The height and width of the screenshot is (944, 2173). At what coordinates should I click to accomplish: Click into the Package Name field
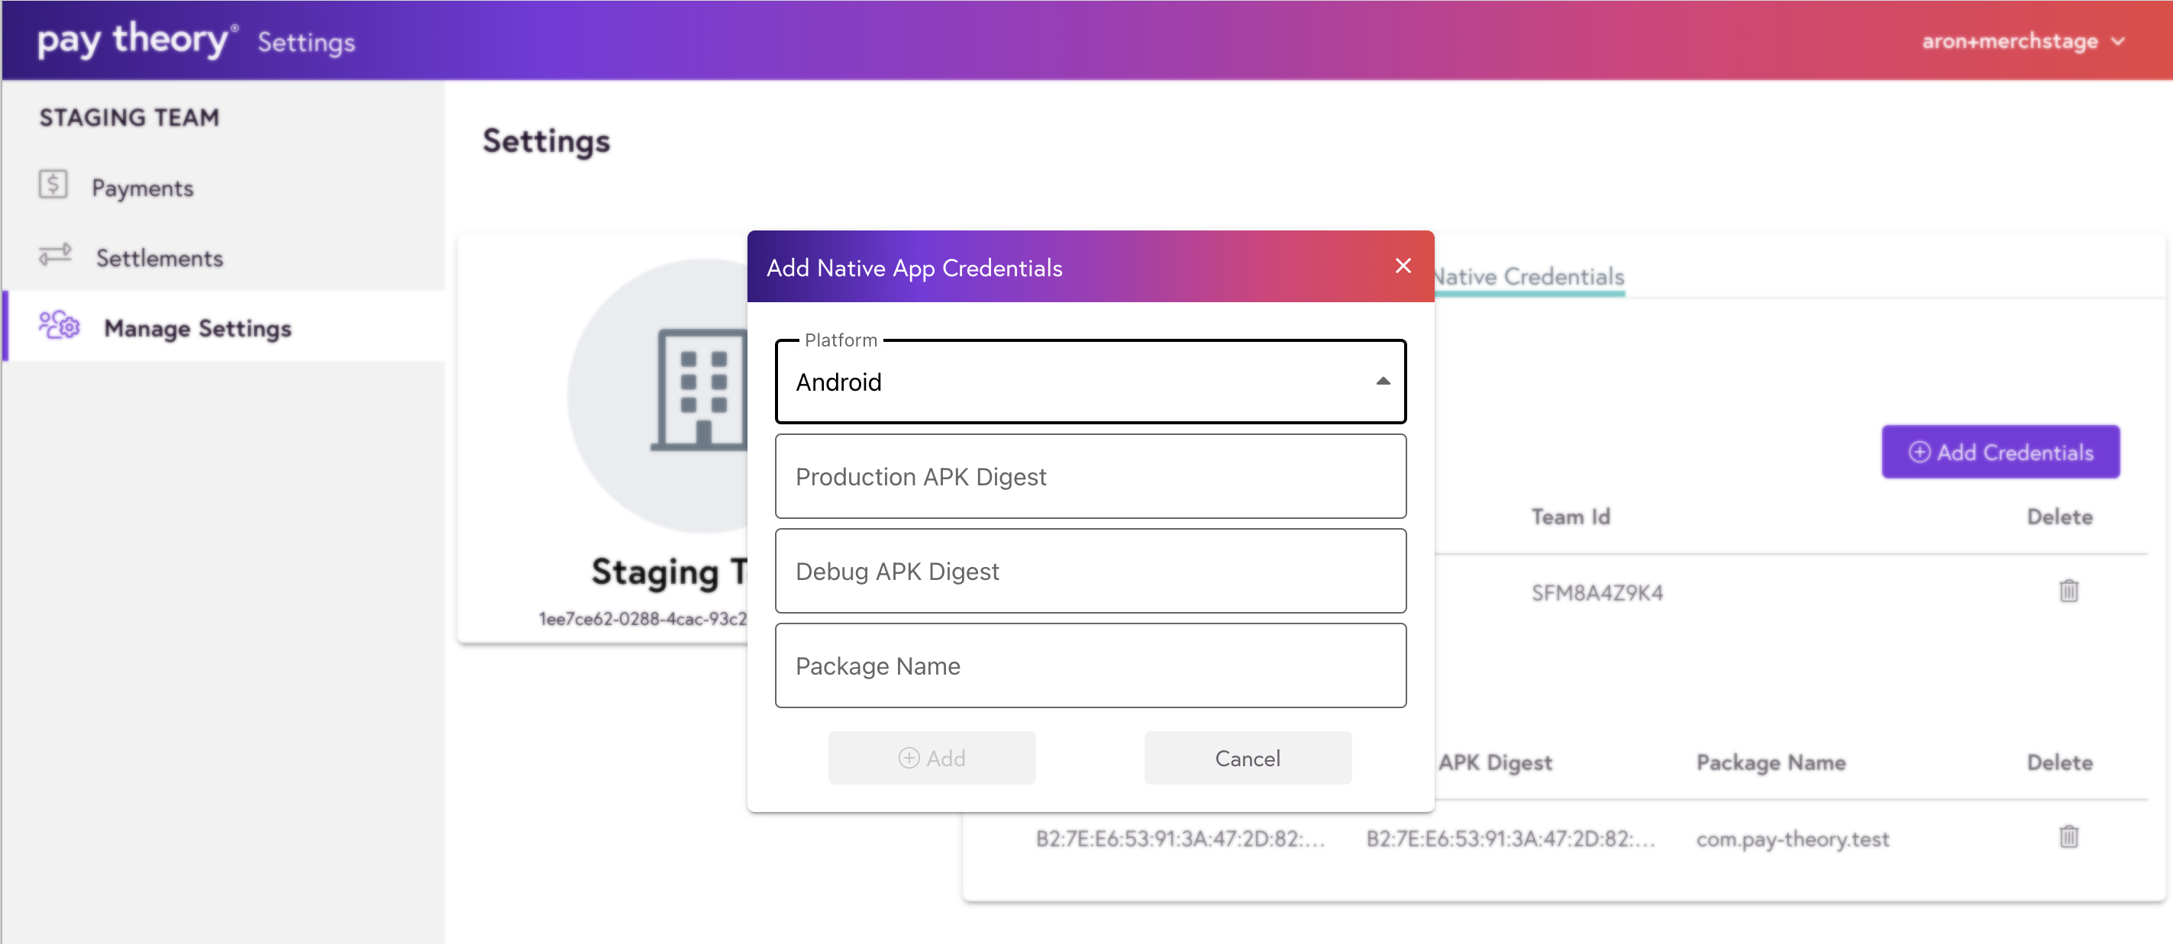pyautogui.click(x=1090, y=666)
